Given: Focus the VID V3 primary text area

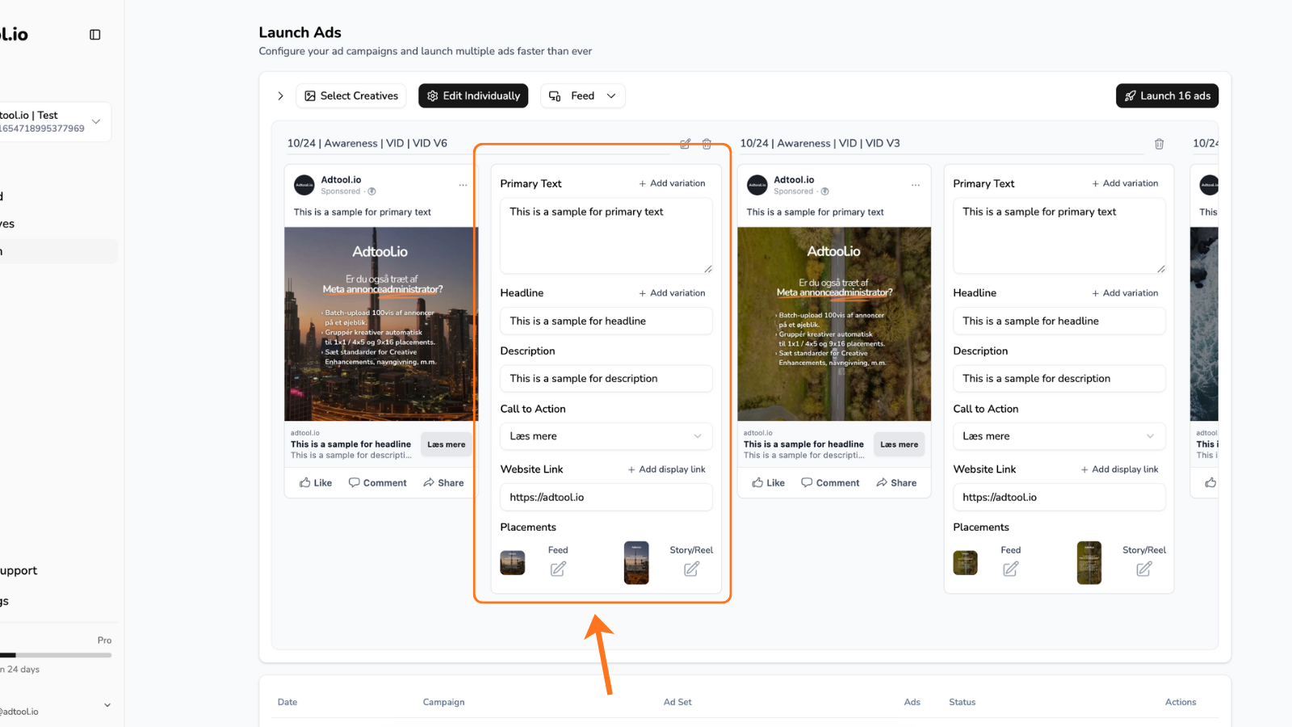Looking at the screenshot, I should click(x=1059, y=236).
